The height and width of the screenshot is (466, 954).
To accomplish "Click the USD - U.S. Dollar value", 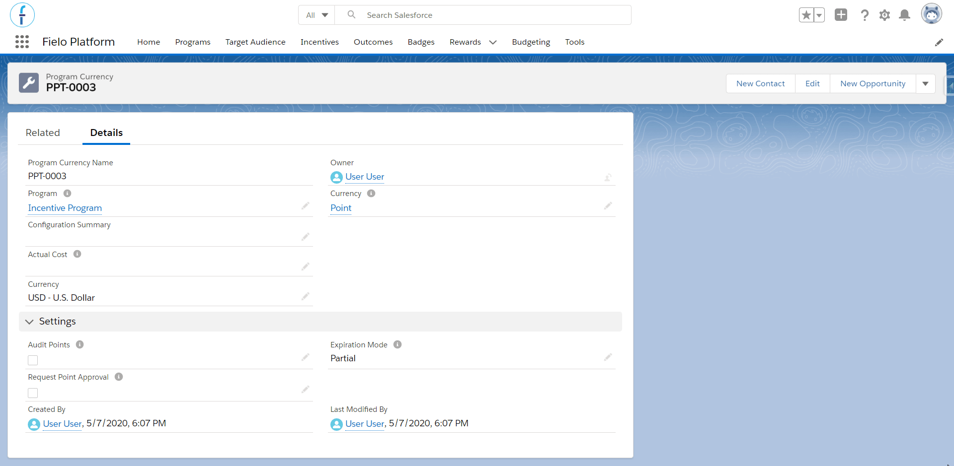I will click(62, 298).
